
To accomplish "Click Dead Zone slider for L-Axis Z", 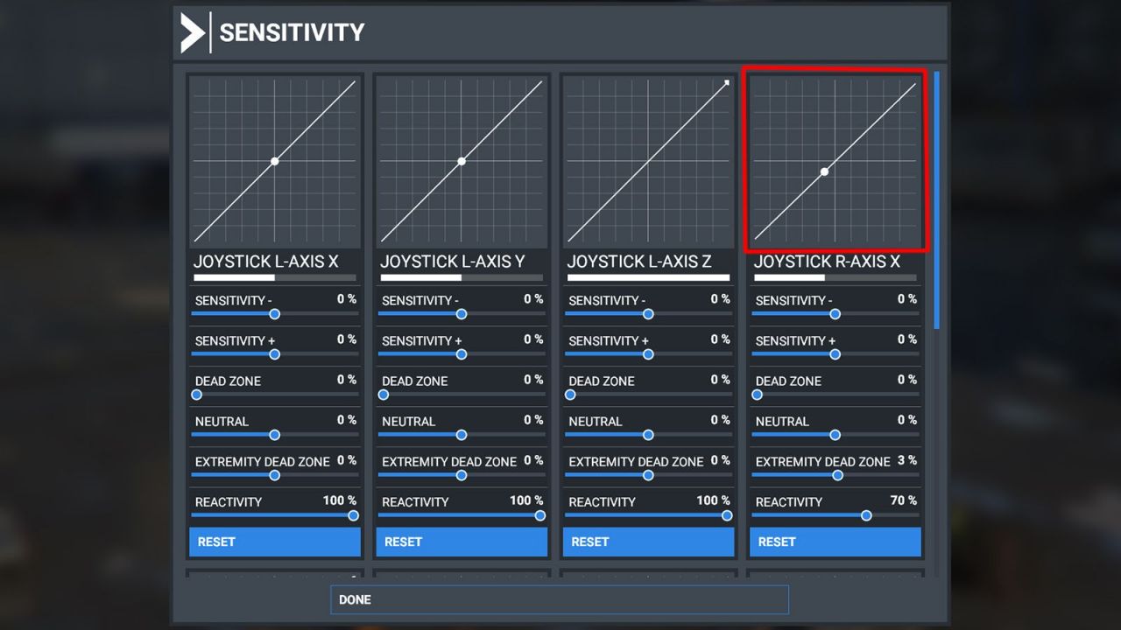I will coord(649,395).
